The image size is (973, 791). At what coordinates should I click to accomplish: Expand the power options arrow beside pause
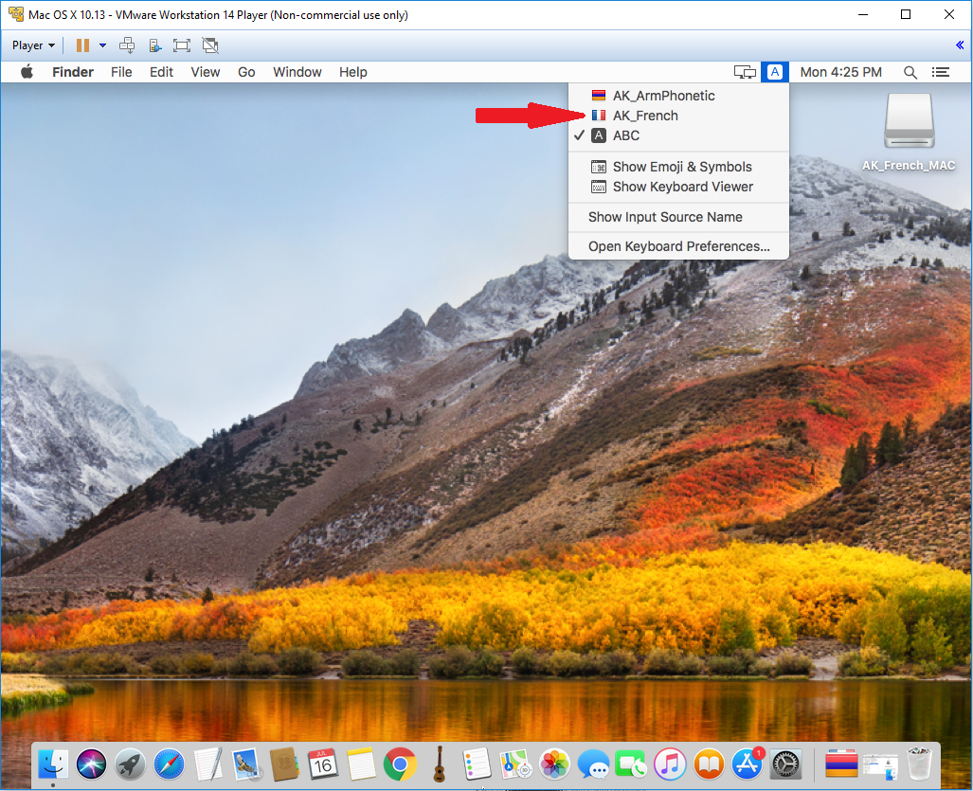point(103,45)
